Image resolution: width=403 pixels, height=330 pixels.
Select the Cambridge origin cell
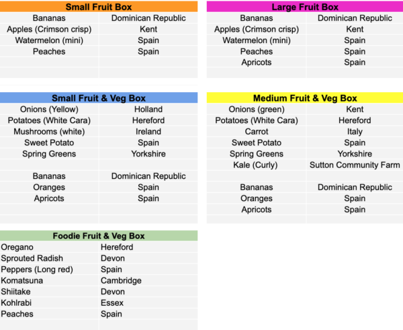click(121, 280)
